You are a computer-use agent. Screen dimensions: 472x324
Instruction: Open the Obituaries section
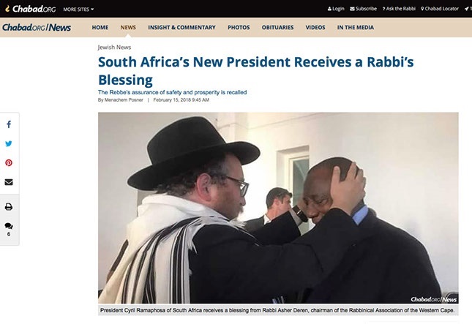pyautogui.click(x=277, y=27)
